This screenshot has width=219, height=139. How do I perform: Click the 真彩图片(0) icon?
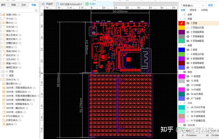[4, 84]
